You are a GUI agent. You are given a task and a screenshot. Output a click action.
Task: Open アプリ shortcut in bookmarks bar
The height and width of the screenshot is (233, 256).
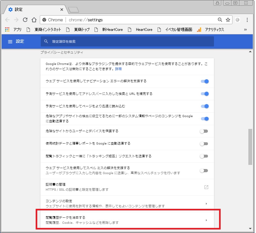(13, 30)
